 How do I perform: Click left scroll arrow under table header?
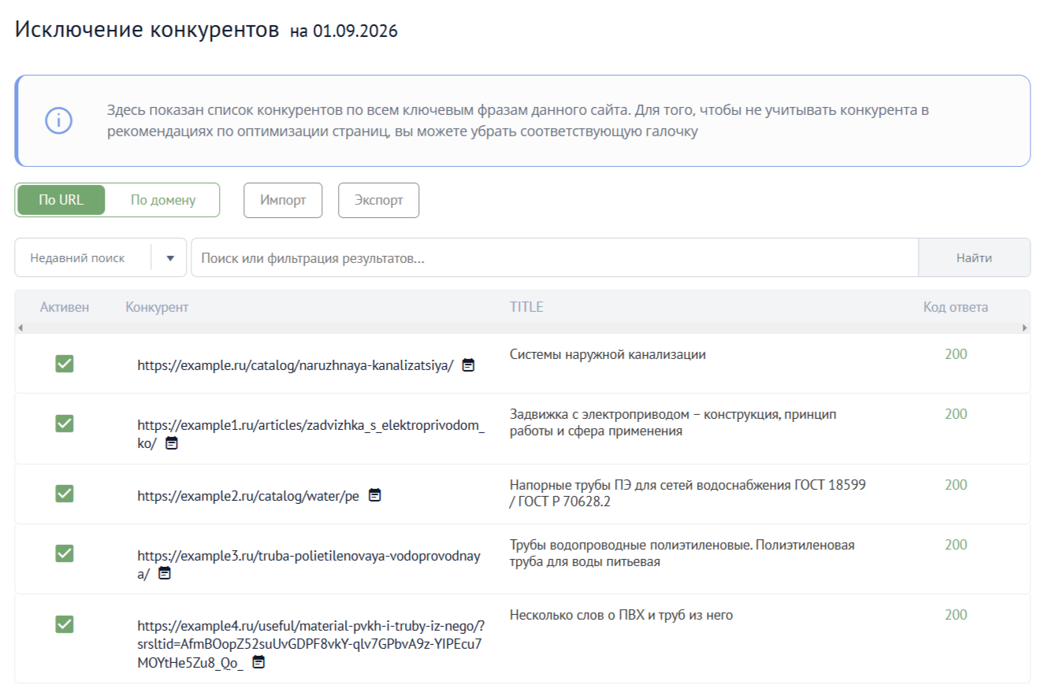(x=20, y=328)
